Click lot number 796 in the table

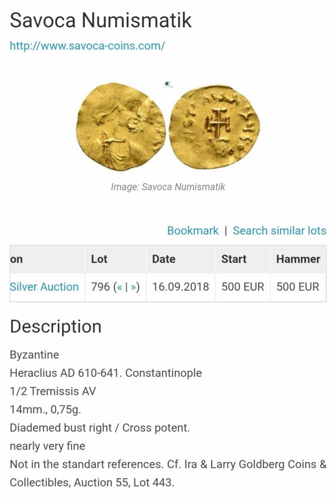point(101,287)
